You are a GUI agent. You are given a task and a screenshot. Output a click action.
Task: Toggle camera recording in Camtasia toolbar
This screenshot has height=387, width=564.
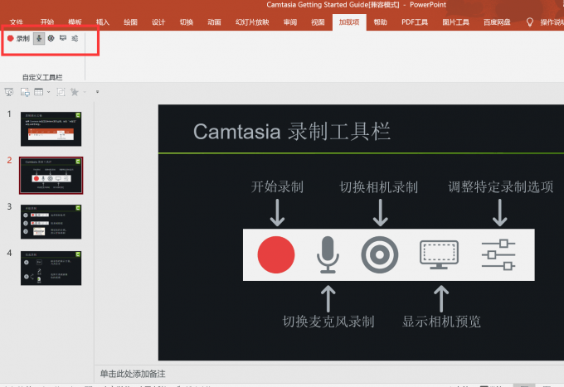[x=51, y=38]
